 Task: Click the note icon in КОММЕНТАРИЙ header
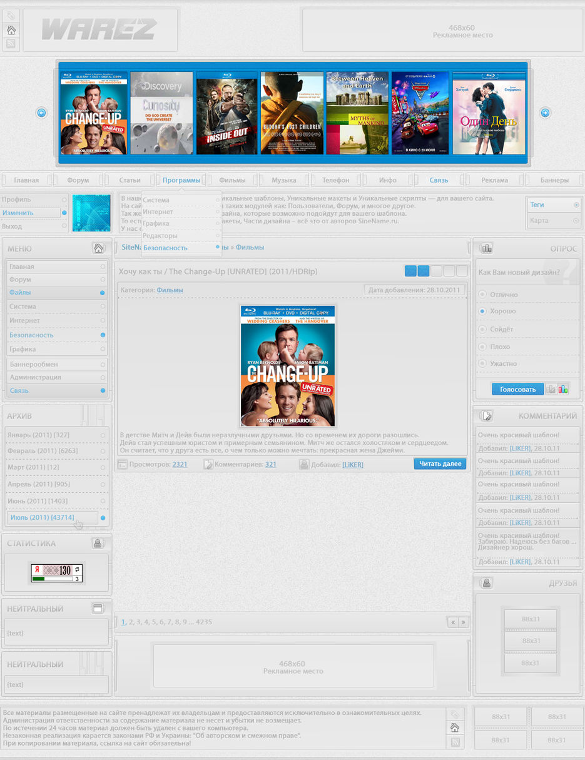click(x=487, y=416)
